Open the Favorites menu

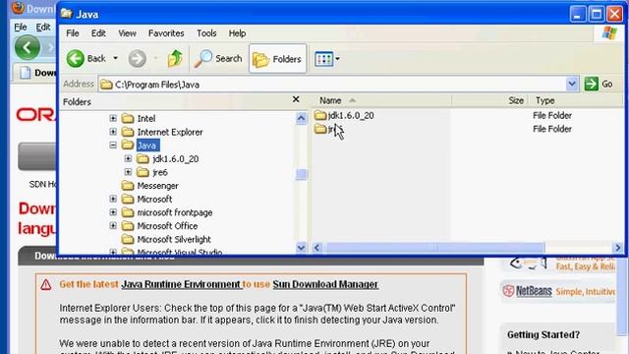[x=166, y=33]
